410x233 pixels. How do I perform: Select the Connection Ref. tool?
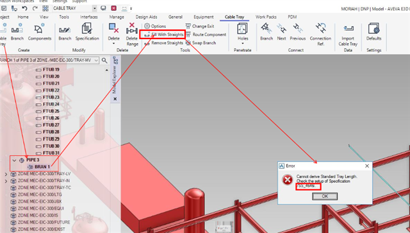[320, 34]
